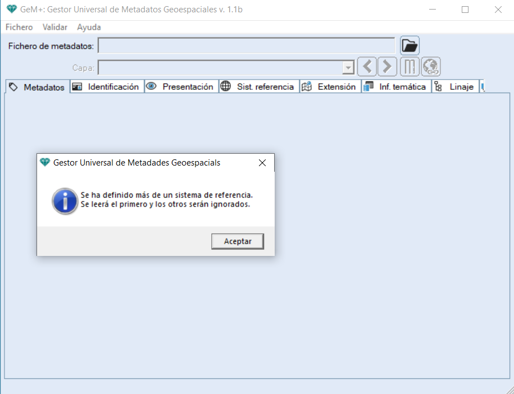
Task: Click the Fichero de metadatos text field
Action: 246,45
